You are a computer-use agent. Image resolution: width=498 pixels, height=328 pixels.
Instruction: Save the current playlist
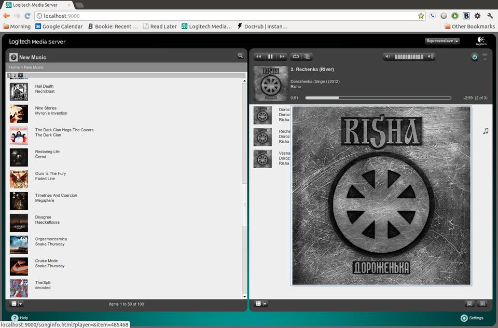469,304
